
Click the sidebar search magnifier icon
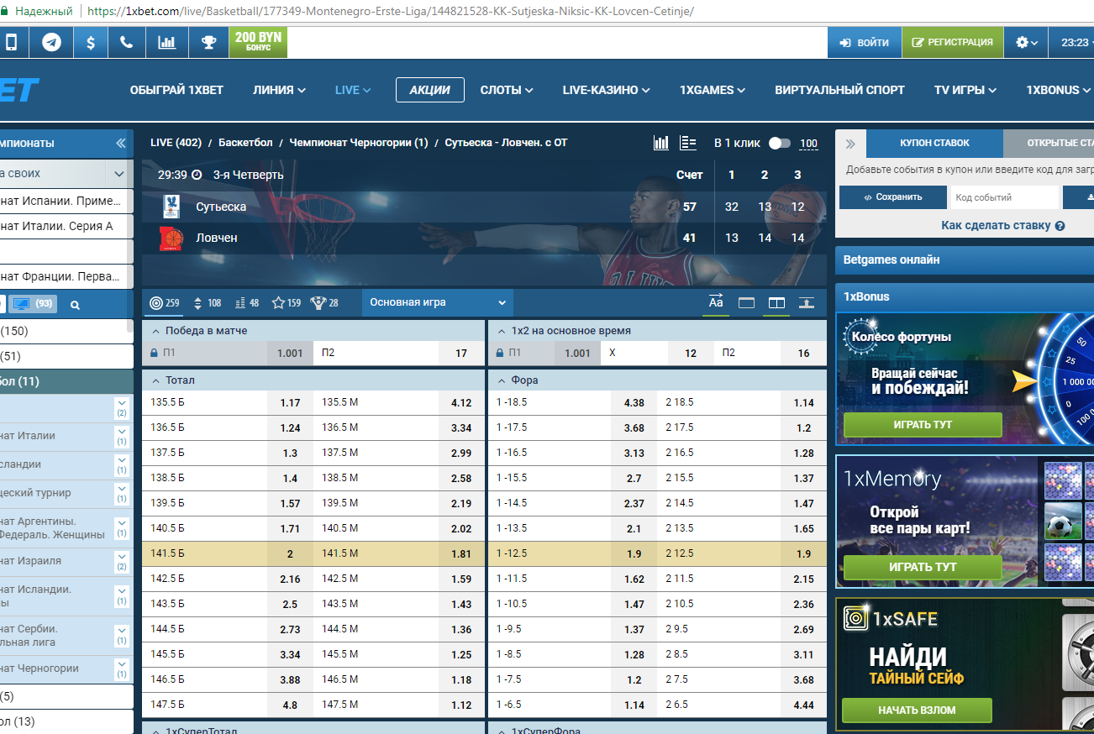[75, 305]
